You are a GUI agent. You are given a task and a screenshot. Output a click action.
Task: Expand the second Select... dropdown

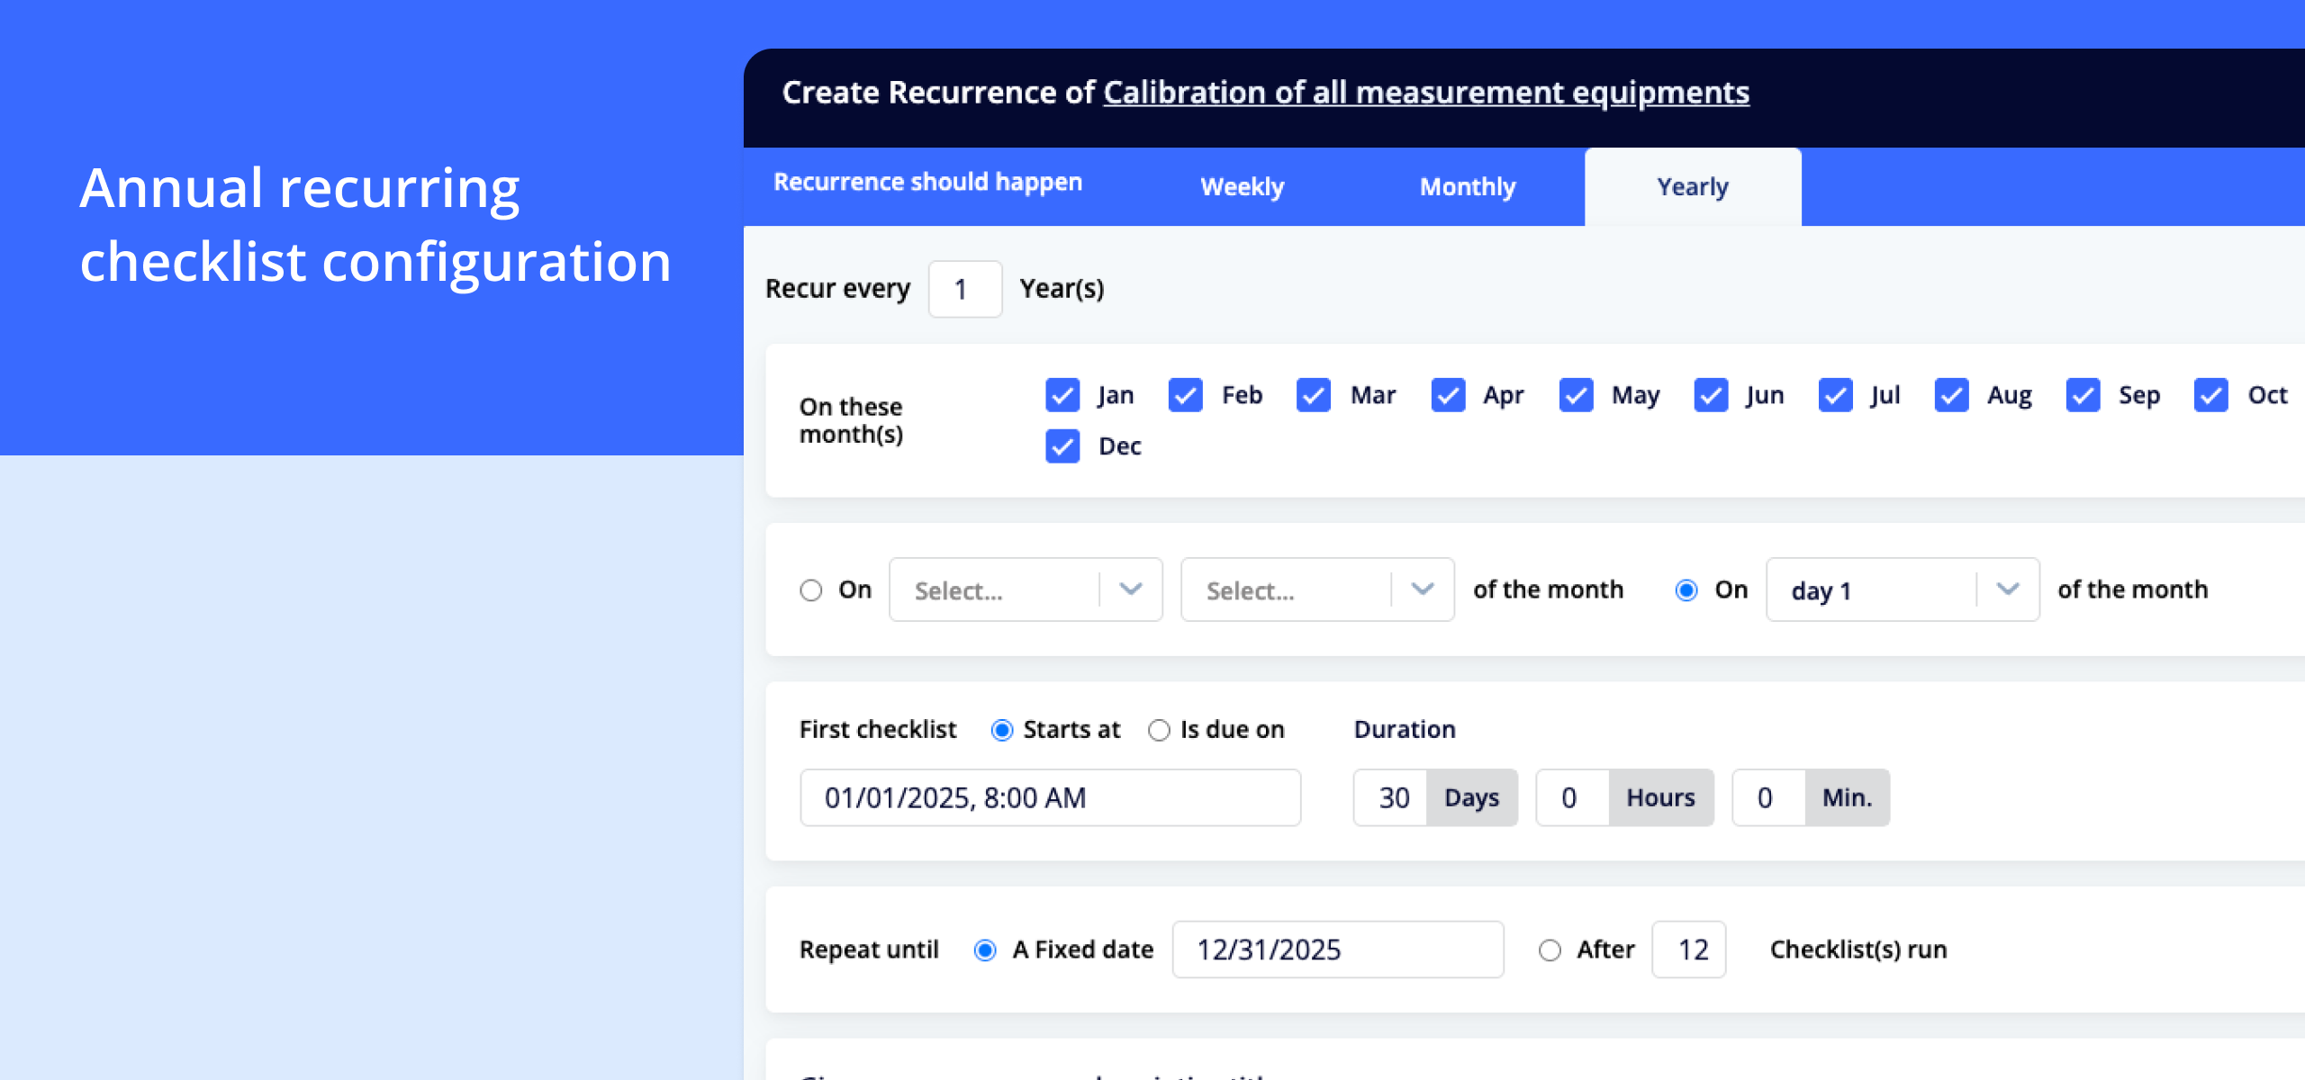(1316, 590)
